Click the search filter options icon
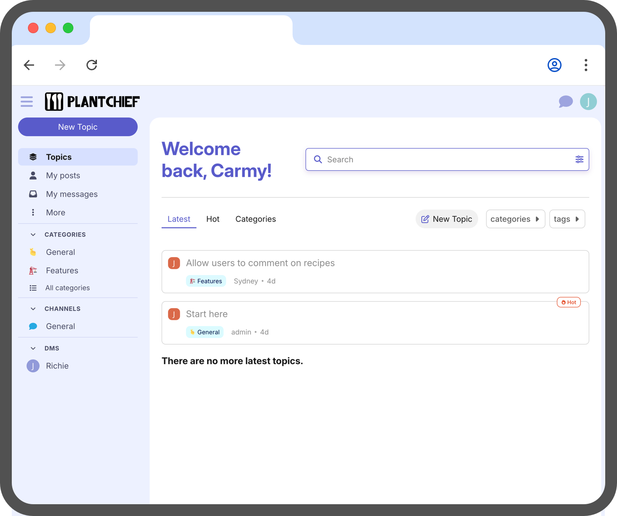The height and width of the screenshot is (516, 617). pyautogui.click(x=579, y=159)
